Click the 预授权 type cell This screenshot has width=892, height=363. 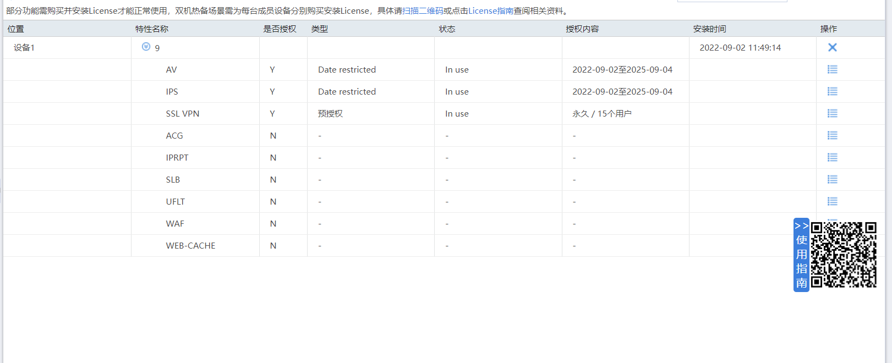point(330,114)
